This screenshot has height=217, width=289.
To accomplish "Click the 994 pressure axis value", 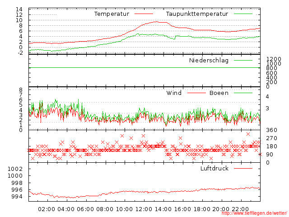I will [x=17, y=197].
